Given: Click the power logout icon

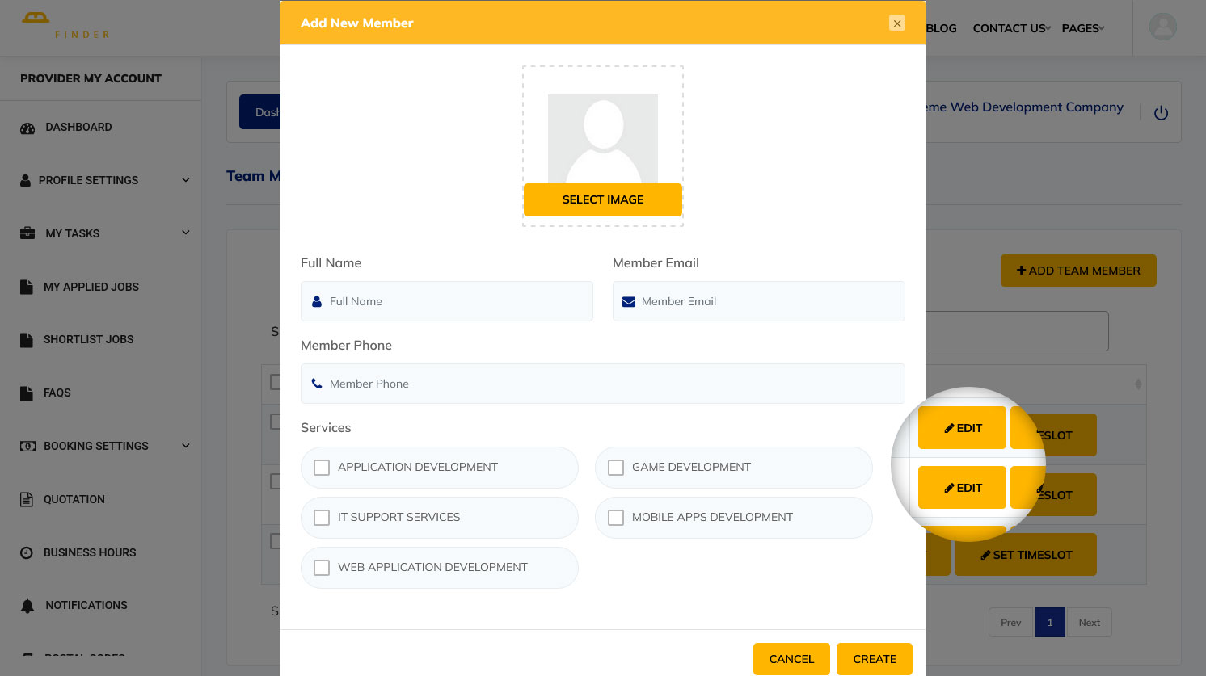Looking at the screenshot, I should coord(1161,113).
